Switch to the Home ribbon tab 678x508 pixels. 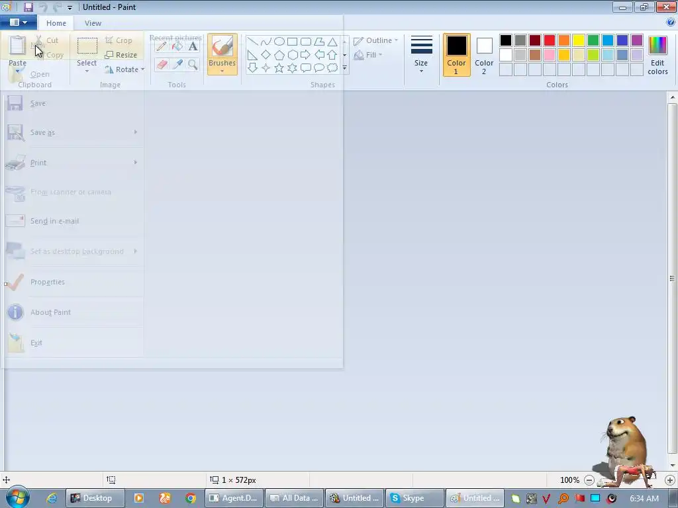pyautogui.click(x=56, y=23)
